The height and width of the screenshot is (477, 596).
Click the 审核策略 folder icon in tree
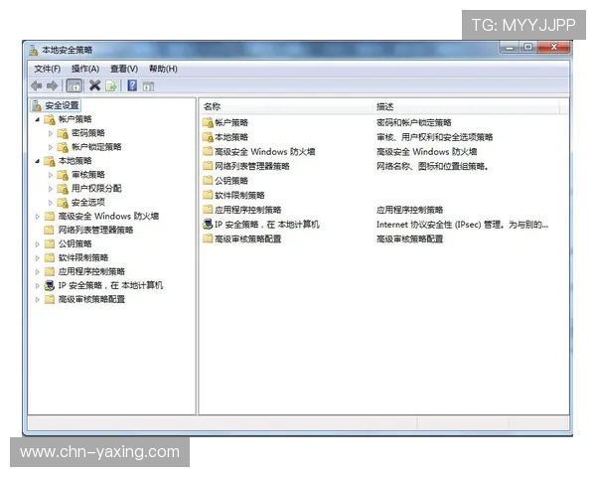(63, 175)
